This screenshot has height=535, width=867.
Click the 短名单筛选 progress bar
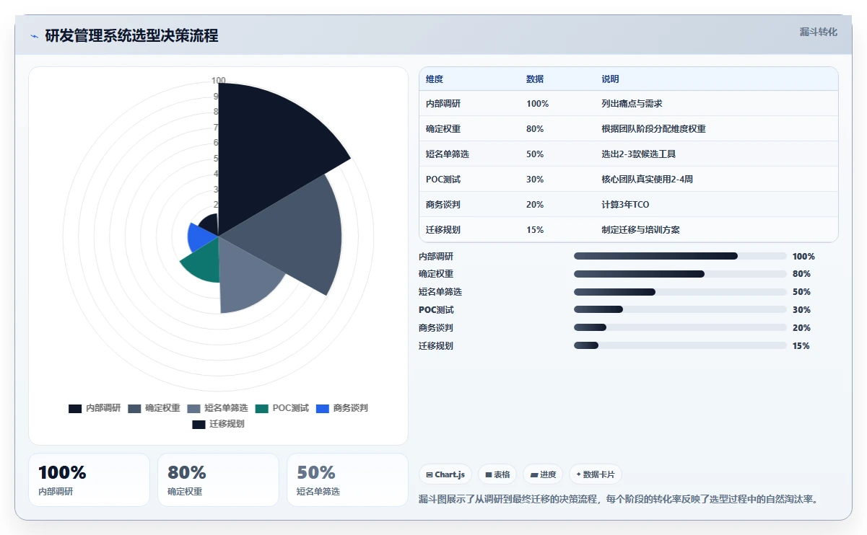coord(680,292)
